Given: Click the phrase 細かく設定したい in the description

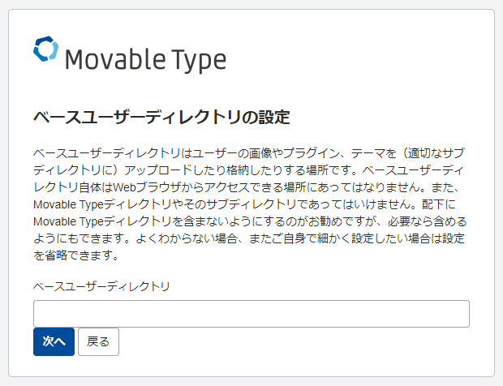Looking at the screenshot, I should point(362,238).
